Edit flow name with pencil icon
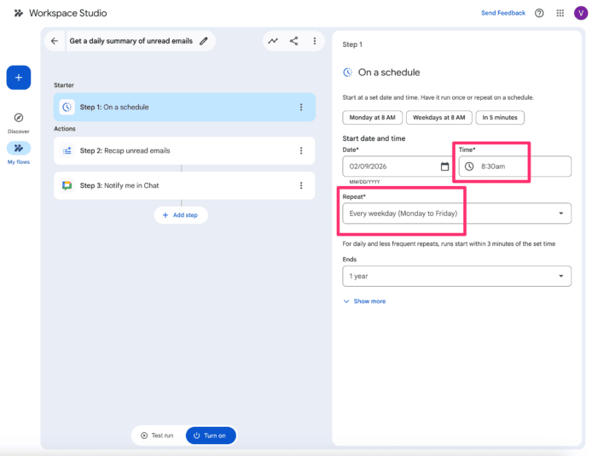Viewport: 592px width, 456px height. click(x=203, y=41)
